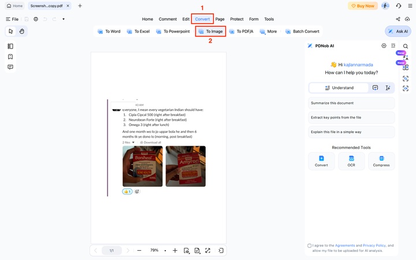Switch to the AI rewrite text icon

click(388, 88)
